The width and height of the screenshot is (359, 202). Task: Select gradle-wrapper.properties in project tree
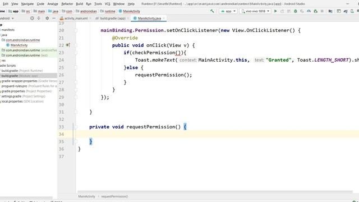(x=29, y=81)
